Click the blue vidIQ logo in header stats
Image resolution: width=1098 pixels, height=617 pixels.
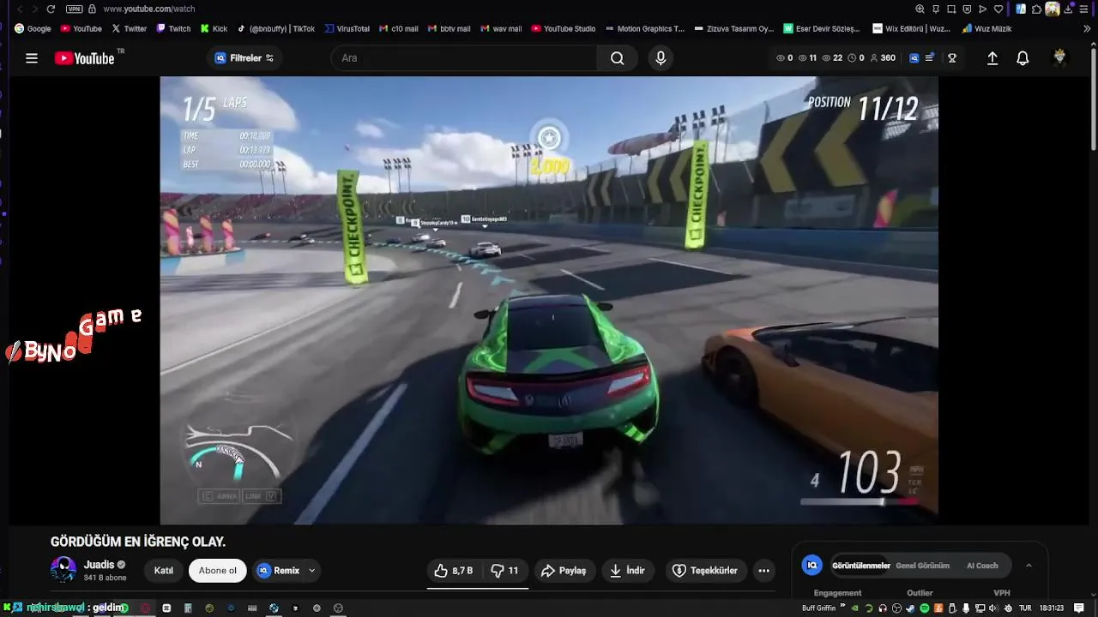click(x=914, y=58)
